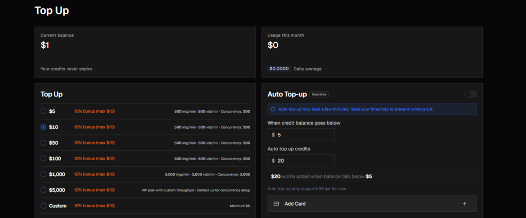526x218 pixels.
Task: Click the '10% bonus' text in Custom row
Action: (95, 206)
